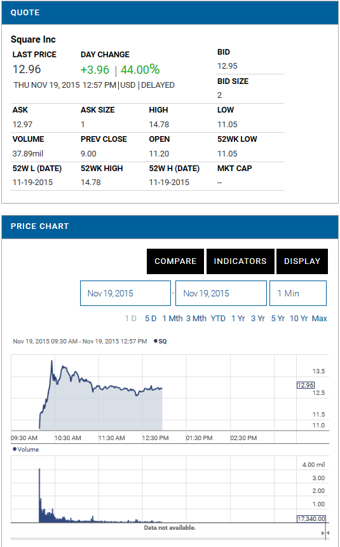Click the chart scrollbar end handle
The width and height of the screenshot is (340, 547).
[x=325, y=533]
